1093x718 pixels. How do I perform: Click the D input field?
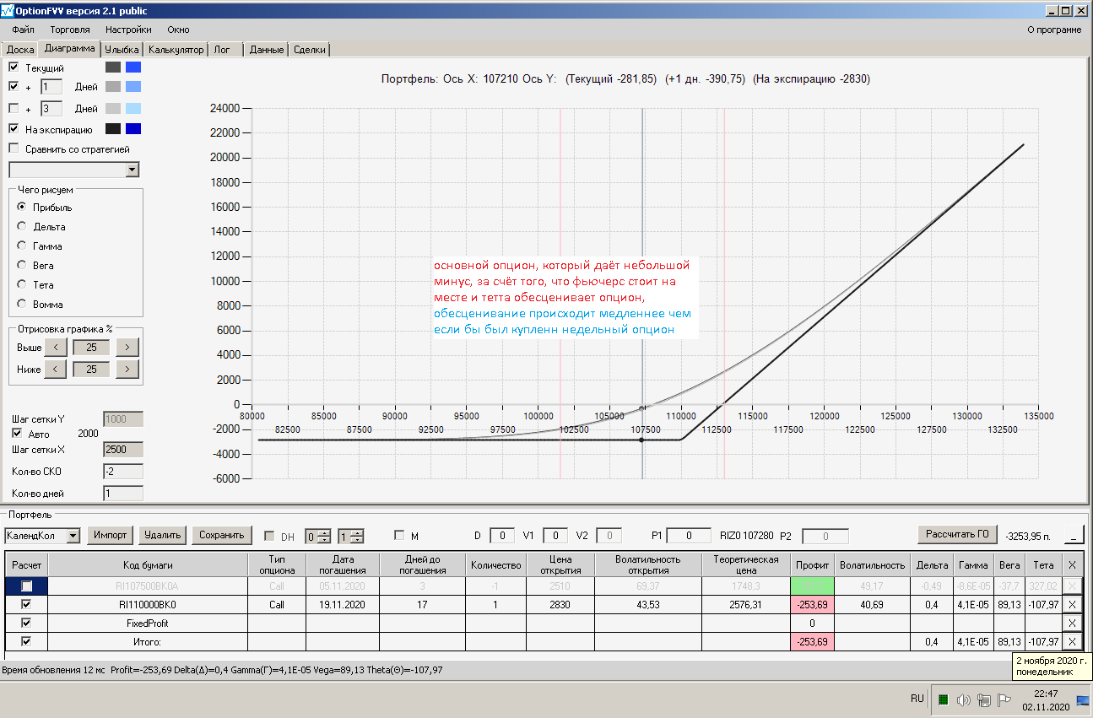502,535
